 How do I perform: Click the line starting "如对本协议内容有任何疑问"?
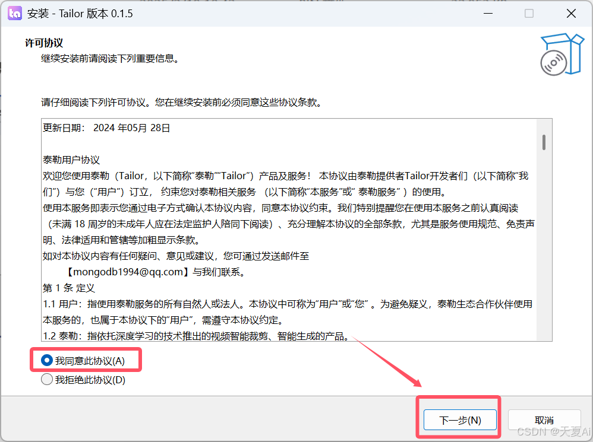pyautogui.click(x=176, y=256)
